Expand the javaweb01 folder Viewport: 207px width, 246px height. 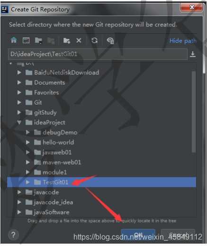[28, 152]
